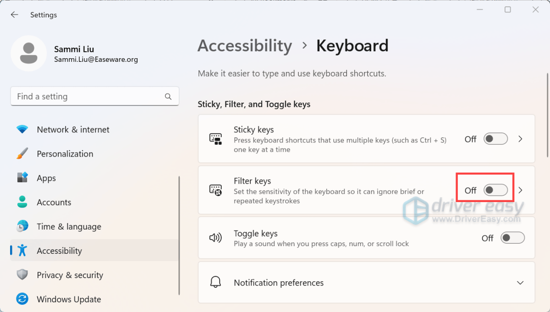Switch on the Toggle keys toggle

pos(512,238)
